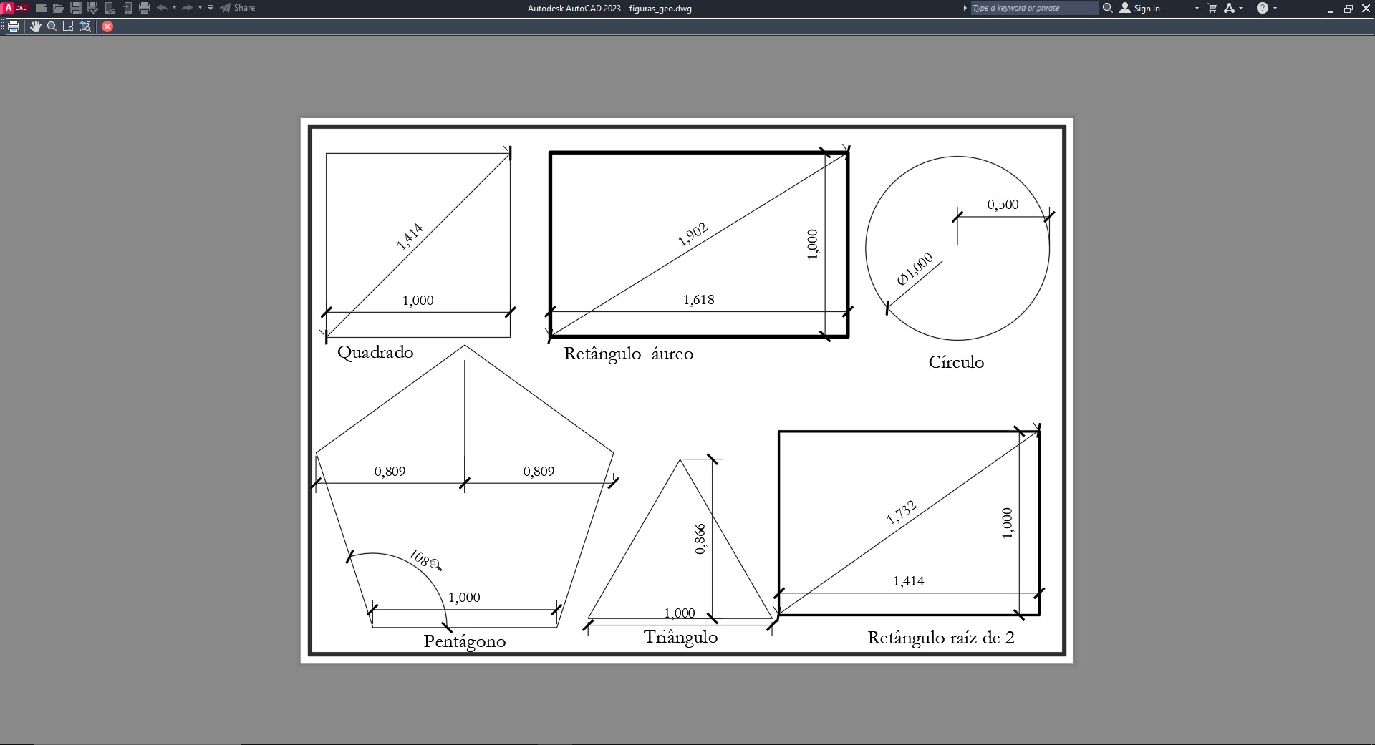Viewport: 1375px width, 745px height.
Task: Redo the last undone action
Action: click(x=188, y=8)
